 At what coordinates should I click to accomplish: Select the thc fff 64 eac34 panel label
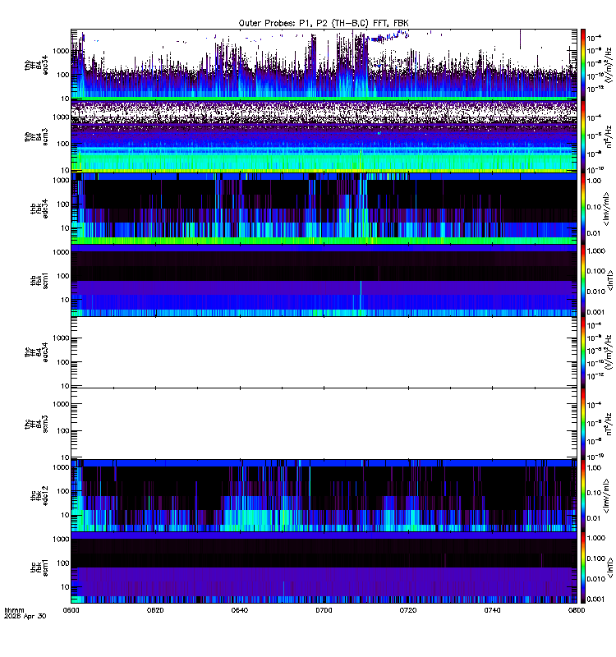tap(36, 352)
